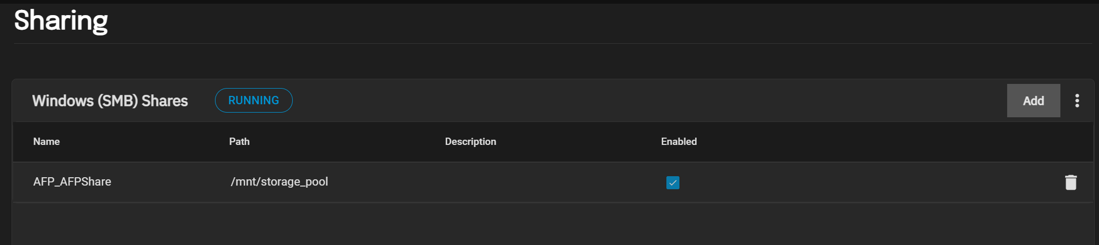
Task: Click card header space between RUNNING and Add
Action: [626, 101]
